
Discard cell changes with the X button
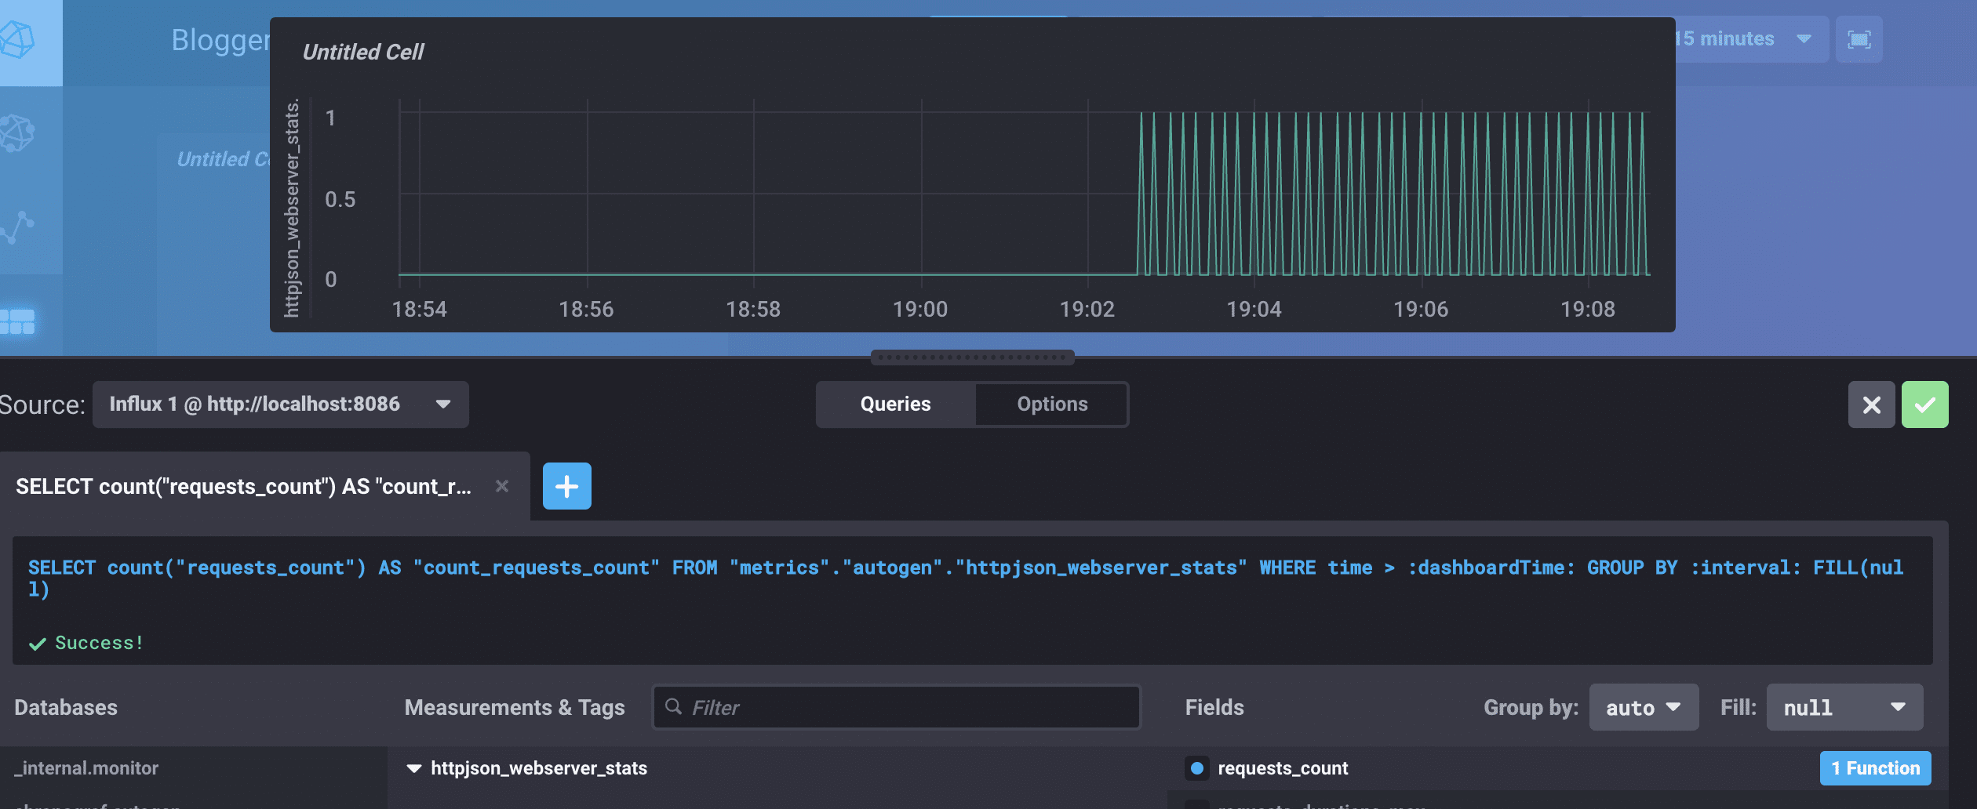coord(1871,404)
